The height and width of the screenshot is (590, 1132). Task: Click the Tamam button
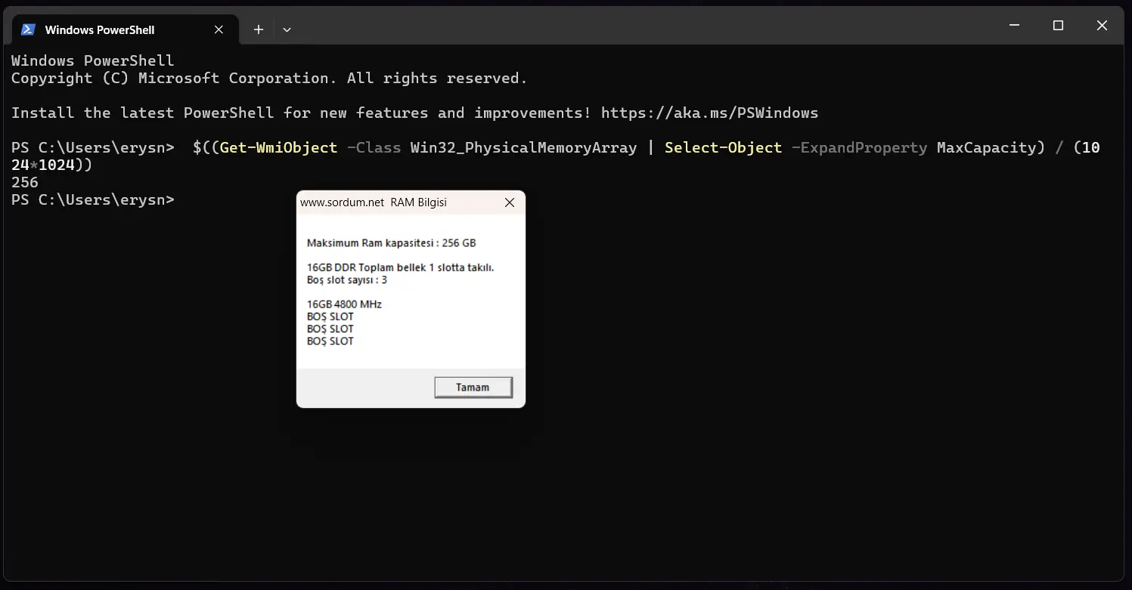pyautogui.click(x=473, y=388)
